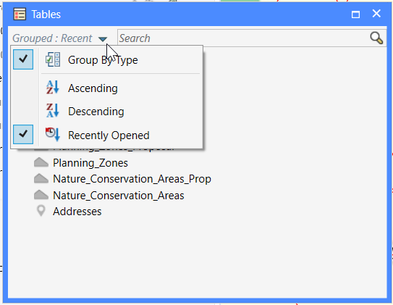The height and width of the screenshot is (305, 393).
Task: Choose Descending sort order
Action: [96, 112]
